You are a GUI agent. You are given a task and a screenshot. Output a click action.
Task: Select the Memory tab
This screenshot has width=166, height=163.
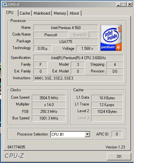(60, 13)
